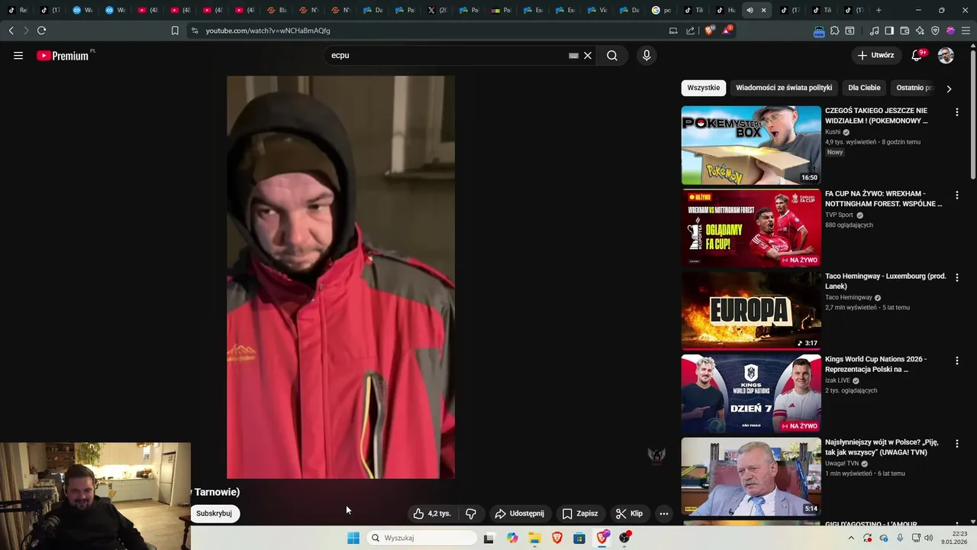Image resolution: width=977 pixels, height=550 pixels.
Task: Select Wiadomości ze świata polityki chip
Action: click(784, 88)
